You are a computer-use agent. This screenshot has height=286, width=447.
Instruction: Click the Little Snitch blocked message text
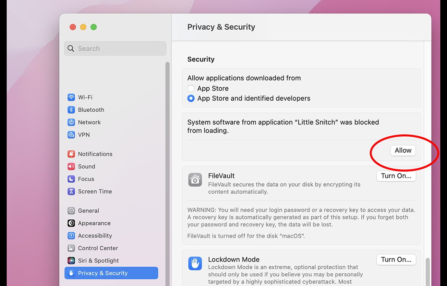point(283,126)
